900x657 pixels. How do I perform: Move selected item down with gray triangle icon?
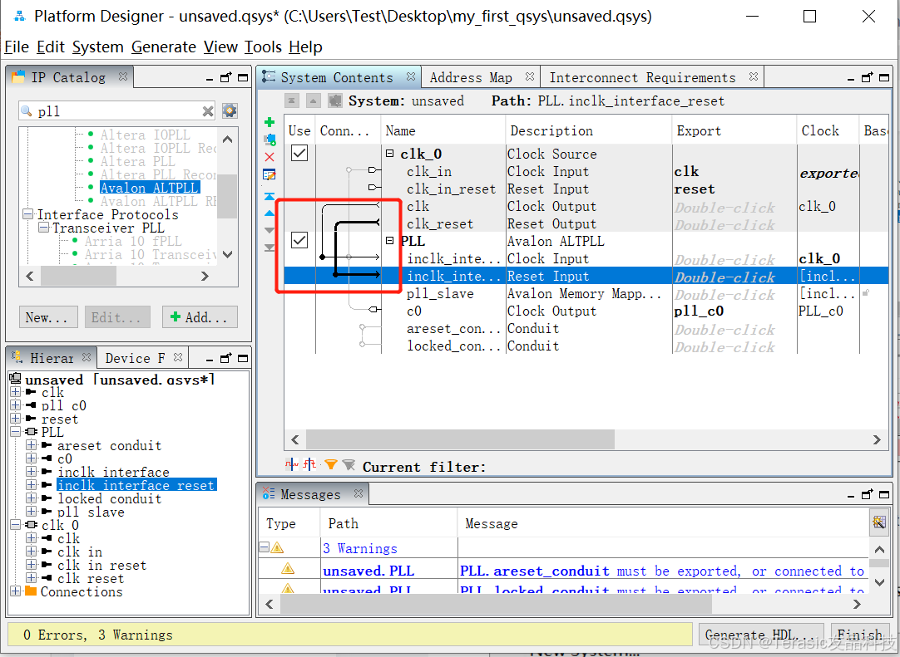[270, 230]
